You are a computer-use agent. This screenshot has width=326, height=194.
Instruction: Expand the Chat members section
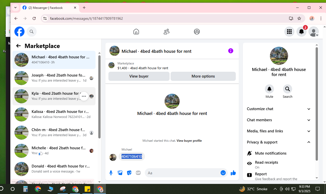tap(279, 120)
